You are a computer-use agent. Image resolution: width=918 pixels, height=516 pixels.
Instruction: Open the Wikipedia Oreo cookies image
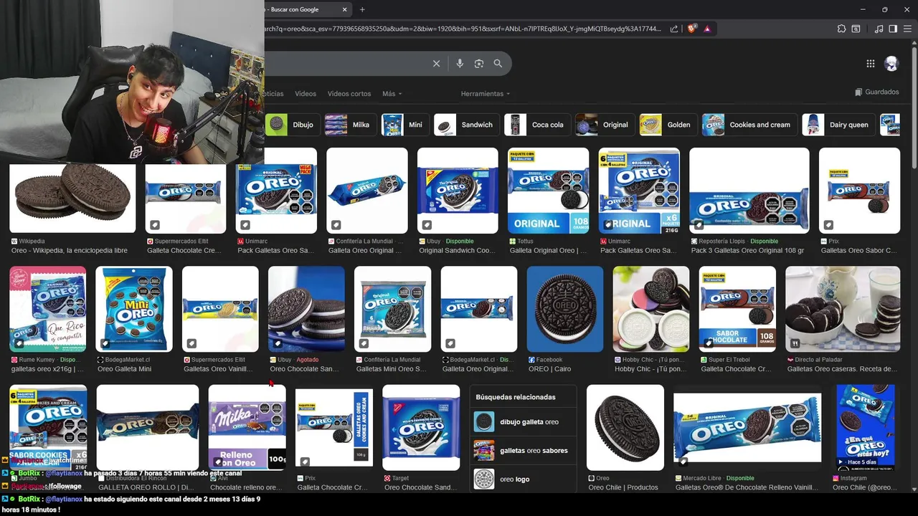click(x=72, y=198)
